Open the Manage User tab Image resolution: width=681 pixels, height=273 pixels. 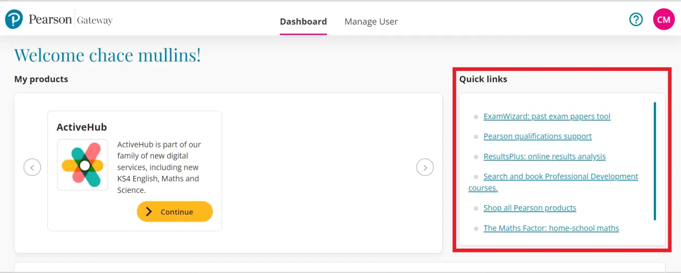[371, 22]
